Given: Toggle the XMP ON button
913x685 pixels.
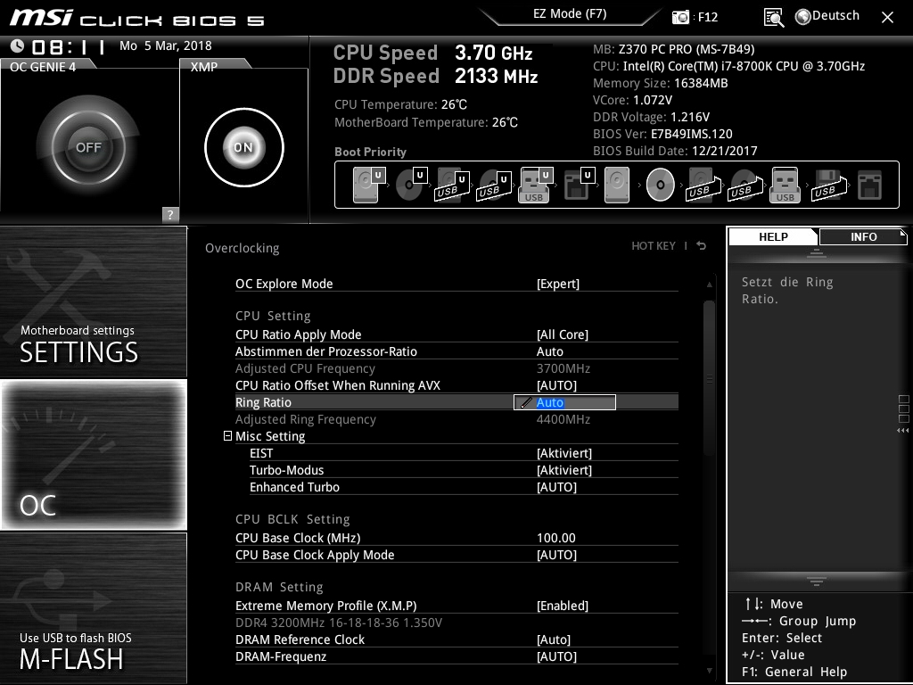Looking at the screenshot, I should (x=244, y=147).
